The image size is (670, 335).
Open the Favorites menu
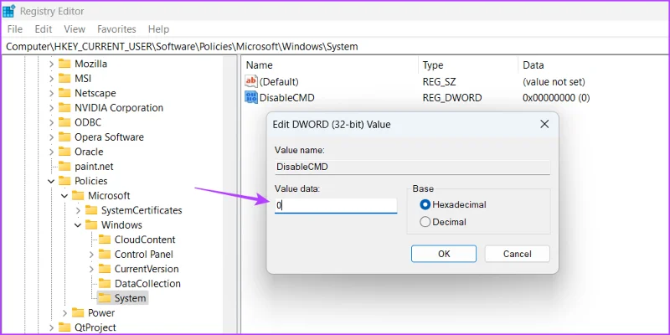pyautogui.click(x=116, y=29)
